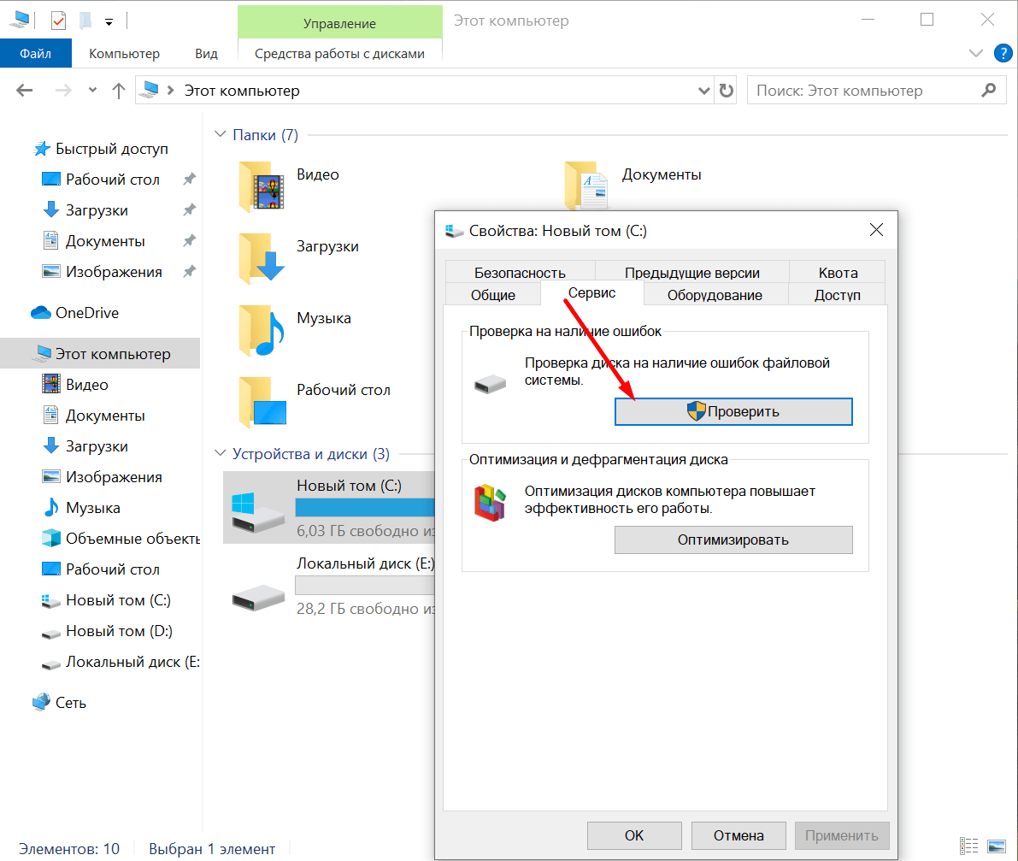This screenshot has width=1018, height=861.
Task: Select the Новый том (C:) drive icon
Action: coord(258,512)
